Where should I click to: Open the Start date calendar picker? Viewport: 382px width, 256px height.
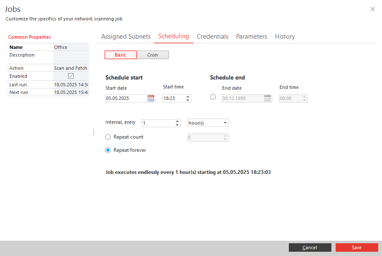pos(151,98)
